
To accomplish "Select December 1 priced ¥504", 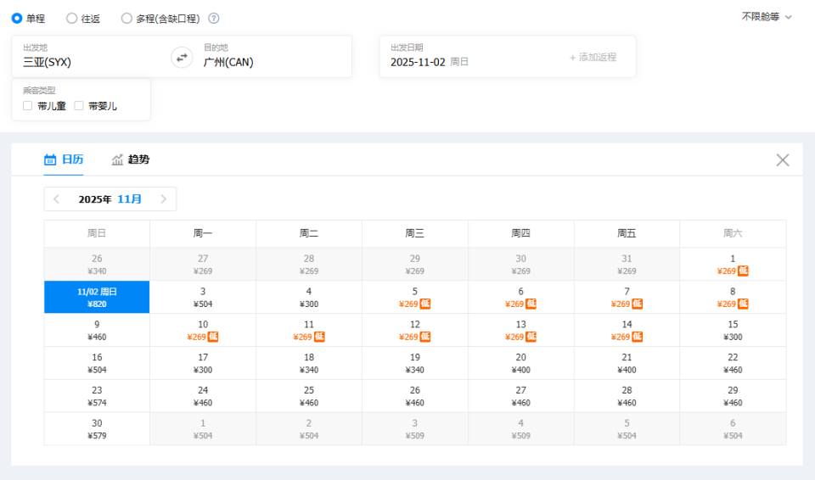I will click(203, 429).
